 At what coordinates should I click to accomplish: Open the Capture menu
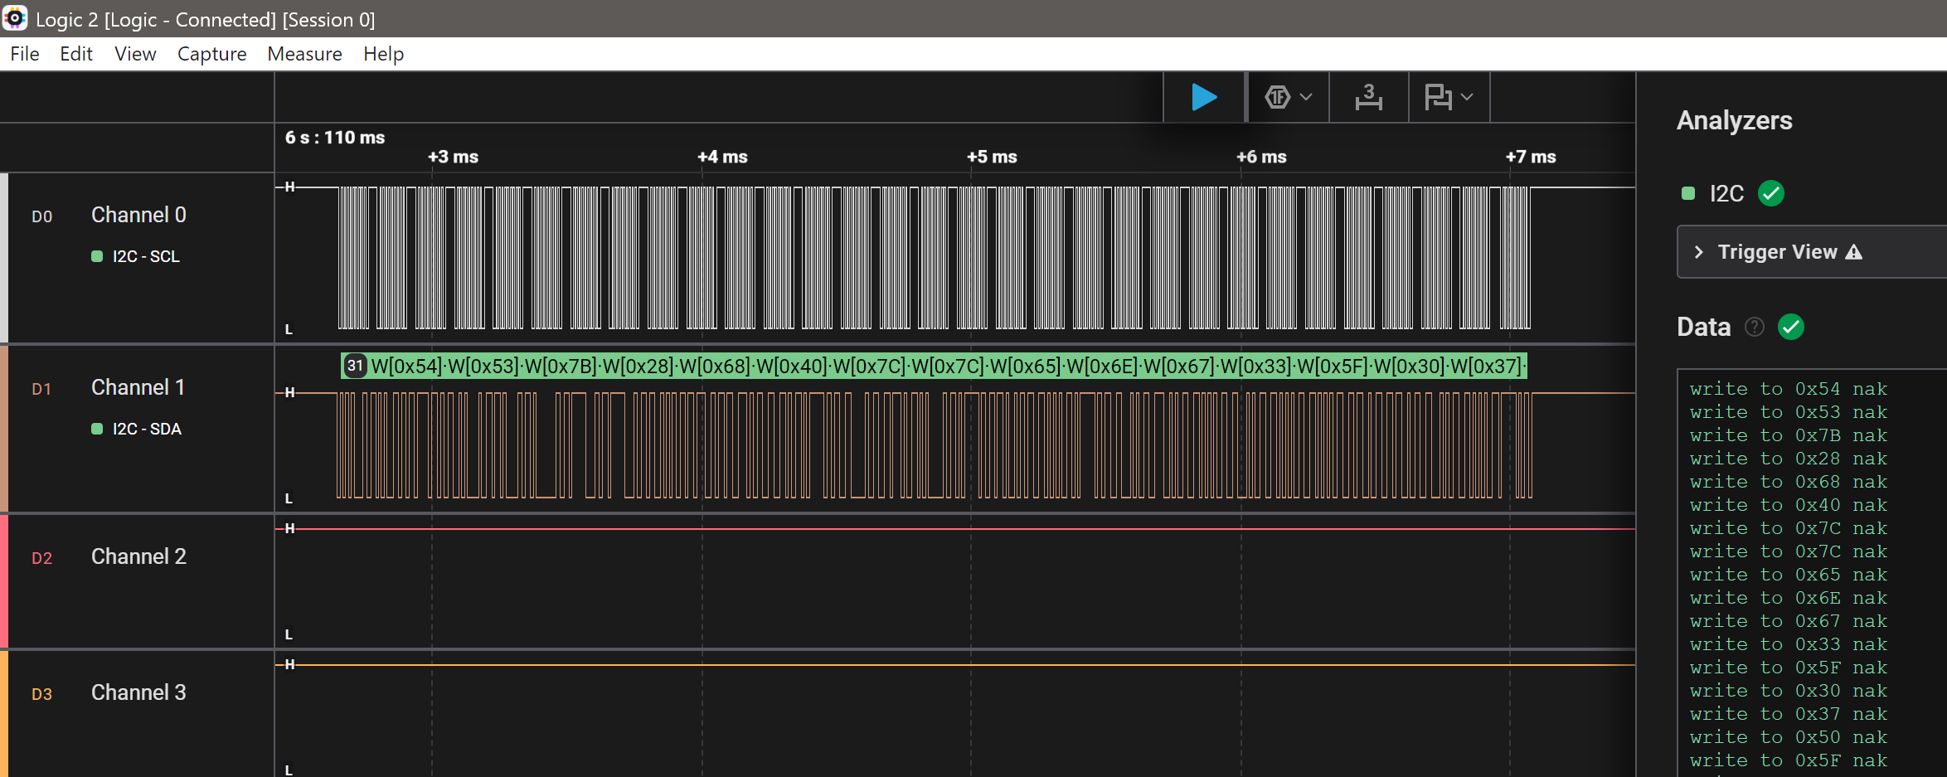pos(211,53)
